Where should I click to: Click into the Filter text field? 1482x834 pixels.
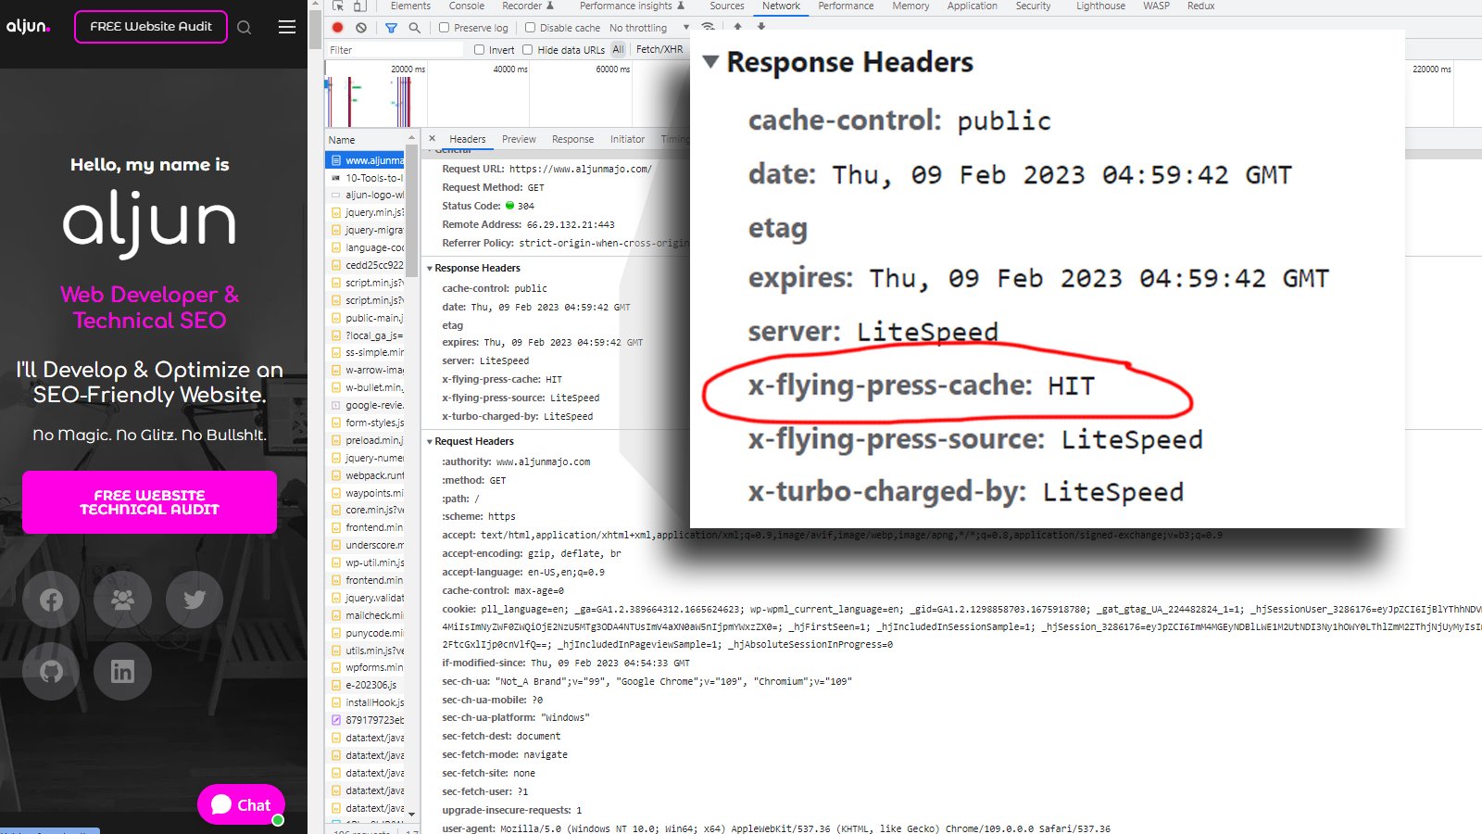[x=394, y=50]
